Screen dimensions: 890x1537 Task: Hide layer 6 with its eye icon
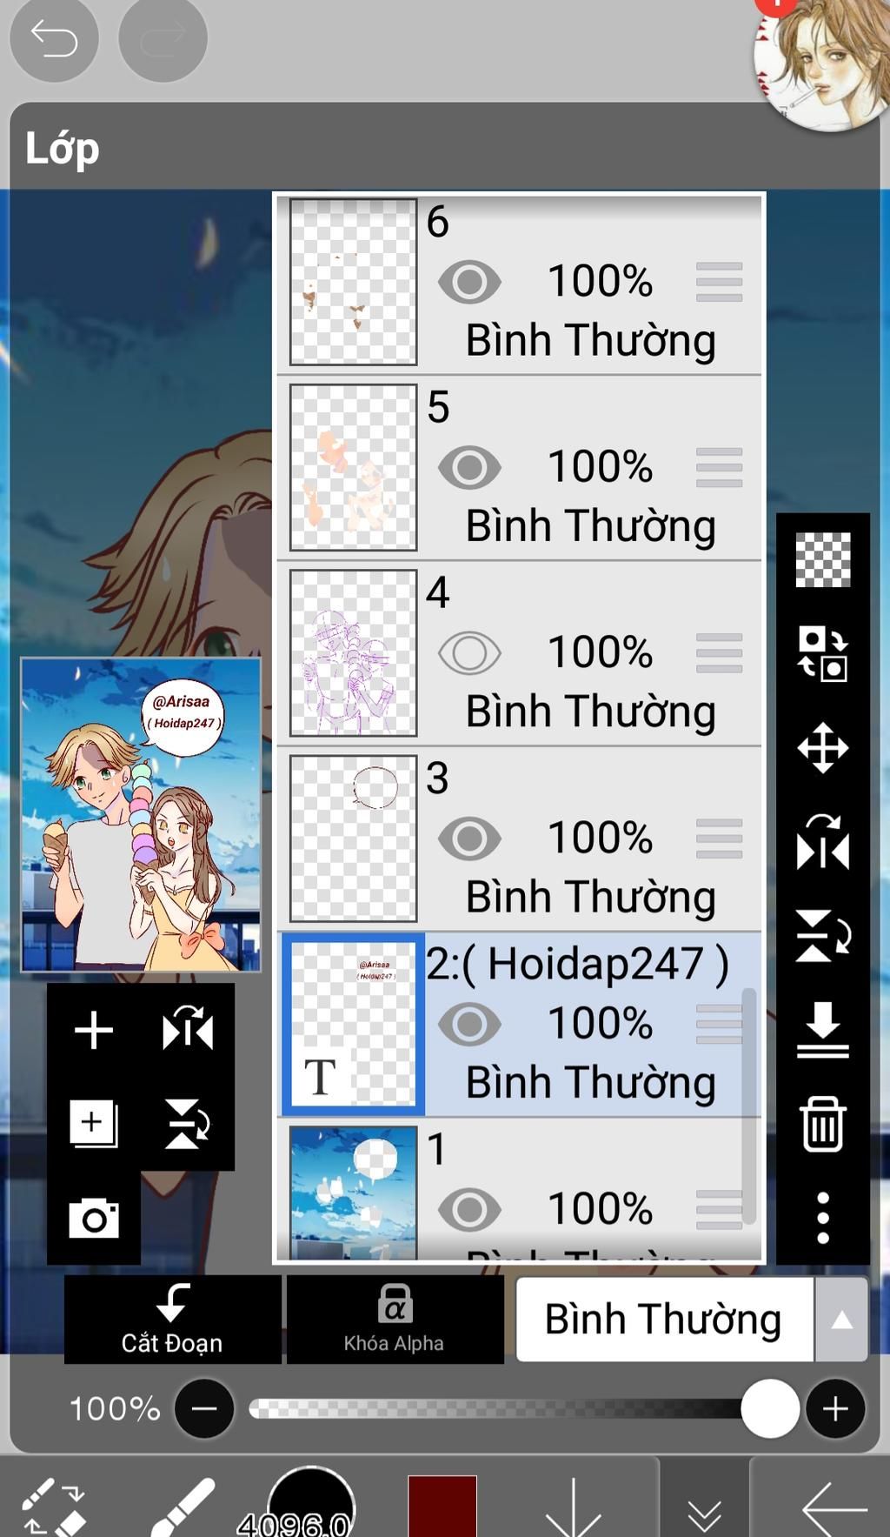(469, 282)
